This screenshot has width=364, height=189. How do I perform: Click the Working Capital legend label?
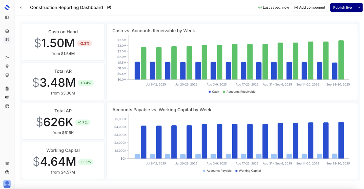tap(250, 171)
